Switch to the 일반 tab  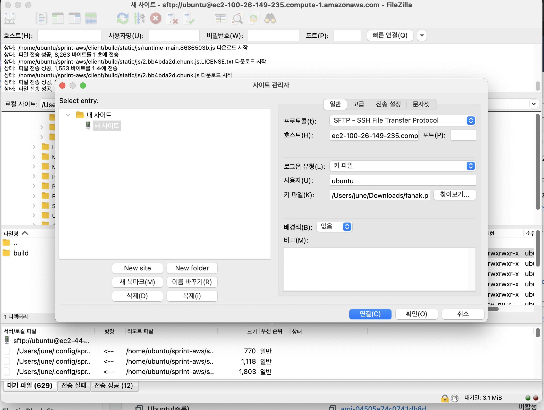(x=335, y=104)
